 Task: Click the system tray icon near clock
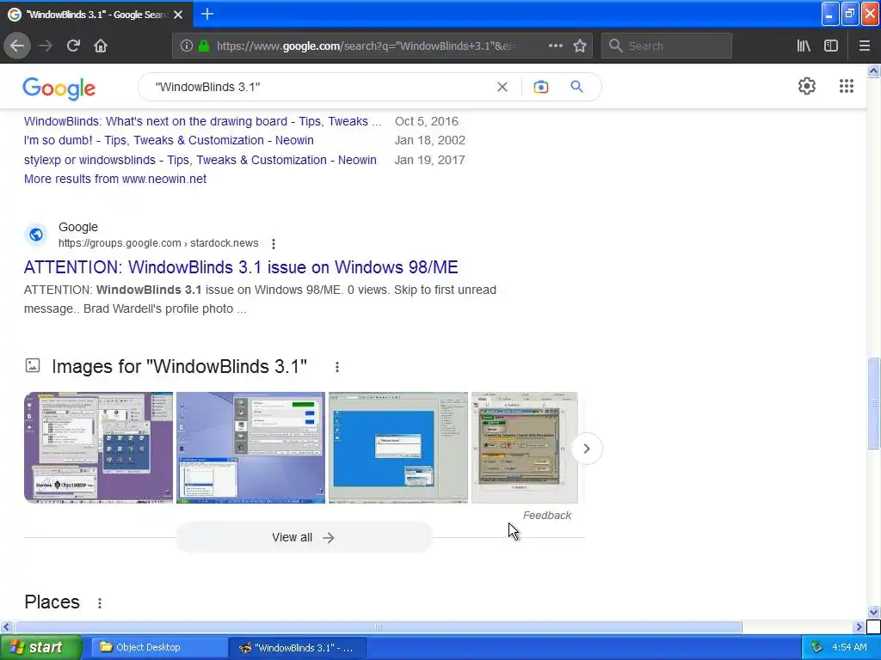817,648
